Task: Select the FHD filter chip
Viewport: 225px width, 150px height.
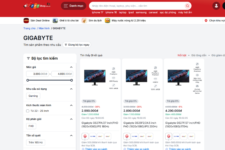Action: point(31,126)
